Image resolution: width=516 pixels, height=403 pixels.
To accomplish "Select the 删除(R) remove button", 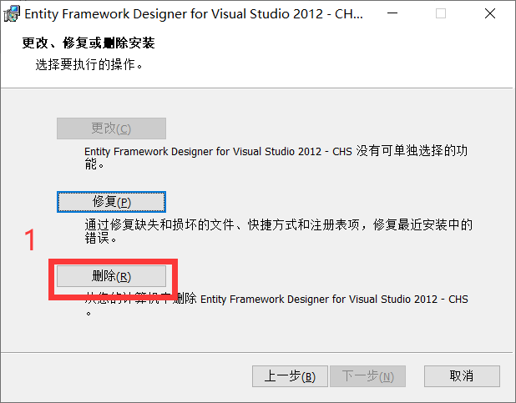I will (x=111, y=276).
